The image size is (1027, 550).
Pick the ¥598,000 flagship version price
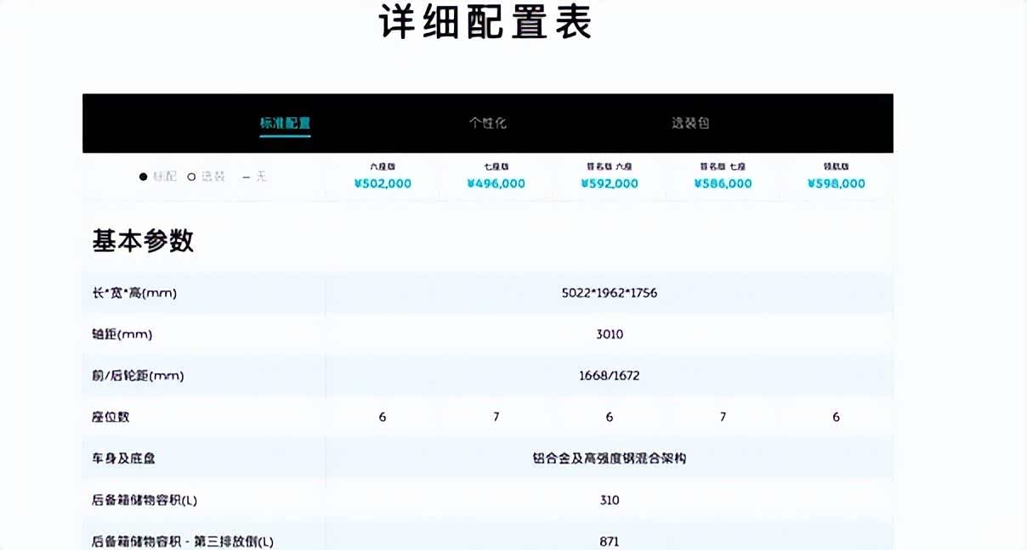(836, 183)
